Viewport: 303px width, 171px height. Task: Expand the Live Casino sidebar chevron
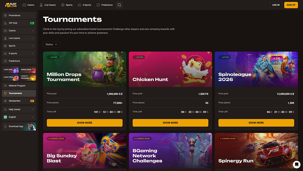click(33, 38)
